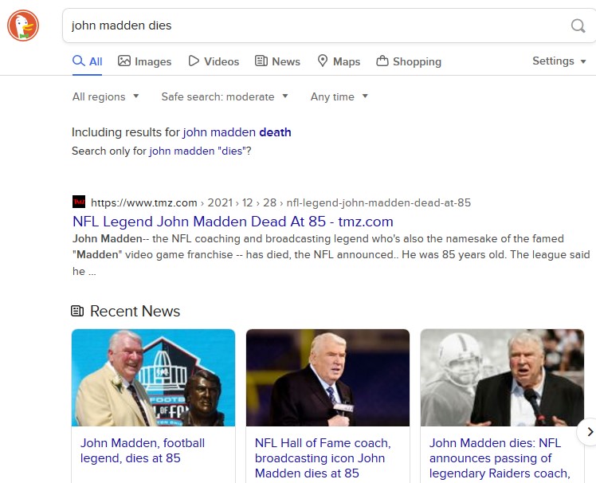Image resolution: width=596 pixels, height=483 pixels.
Task: Click the tmz.com result URL breadcrumb
Action: tap(280, 202)
